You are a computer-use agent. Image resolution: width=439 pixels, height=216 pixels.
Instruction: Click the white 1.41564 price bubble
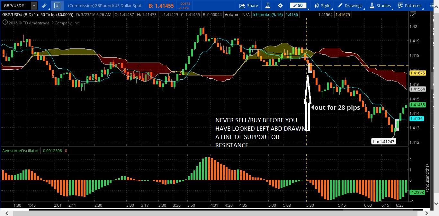[x=418, y=89]
